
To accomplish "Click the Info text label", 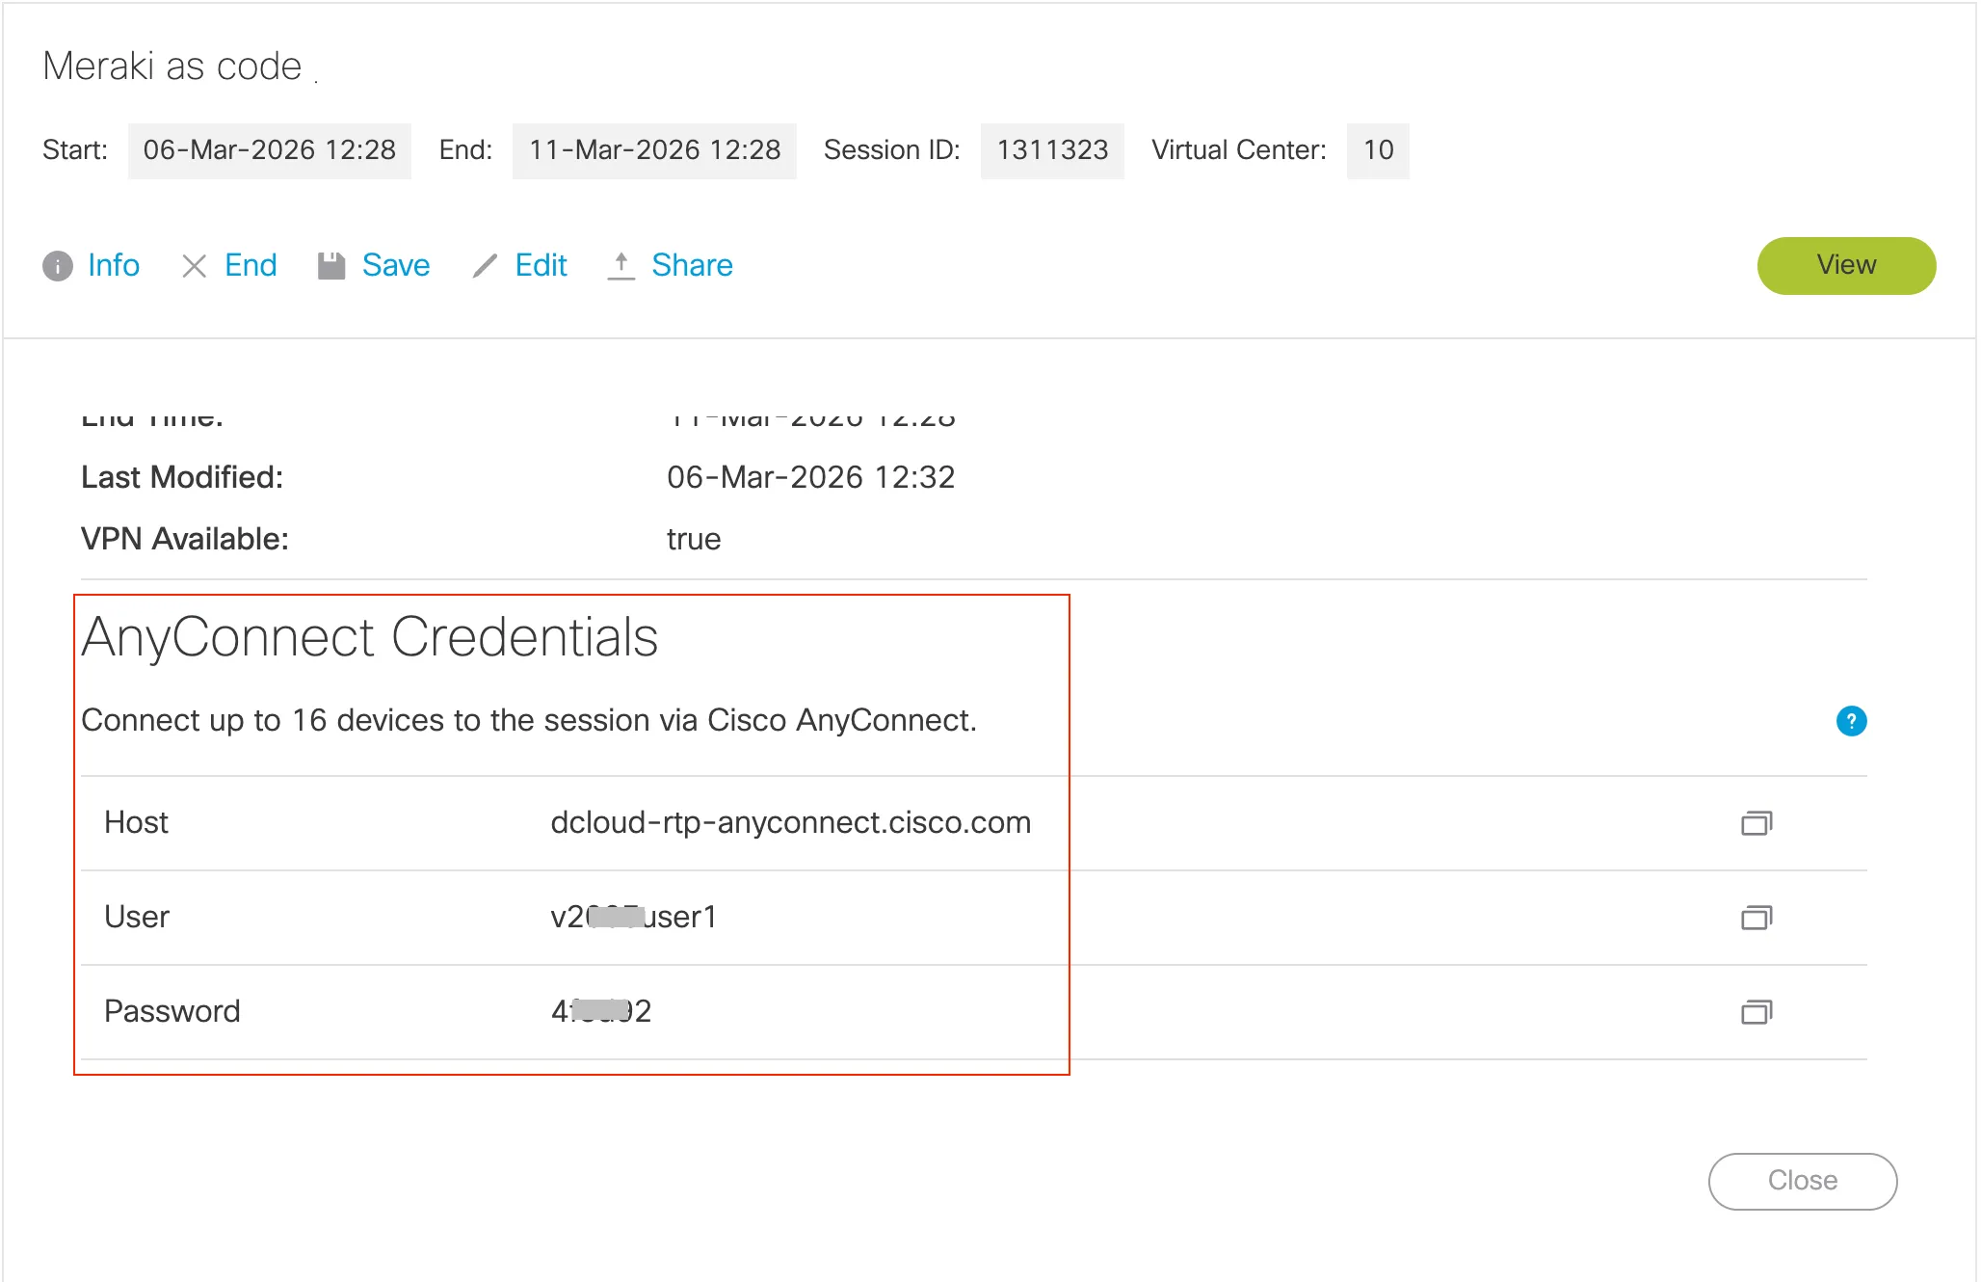I will click(113, 266).
